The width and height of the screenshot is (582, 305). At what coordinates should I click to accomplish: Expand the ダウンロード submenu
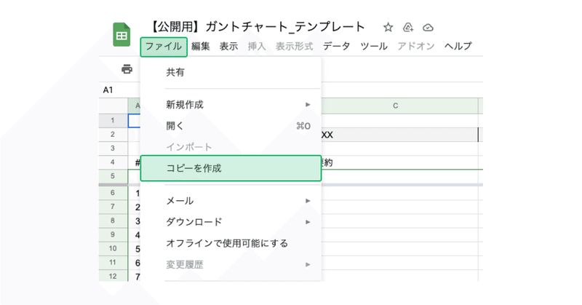tap(231, 222)
